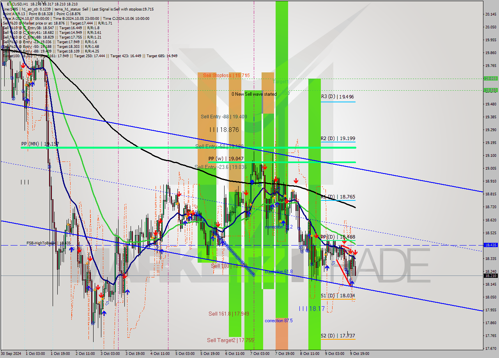Click the Sell Stoploss | 19.715 label

pyautogui.click(x=226, y=75)
